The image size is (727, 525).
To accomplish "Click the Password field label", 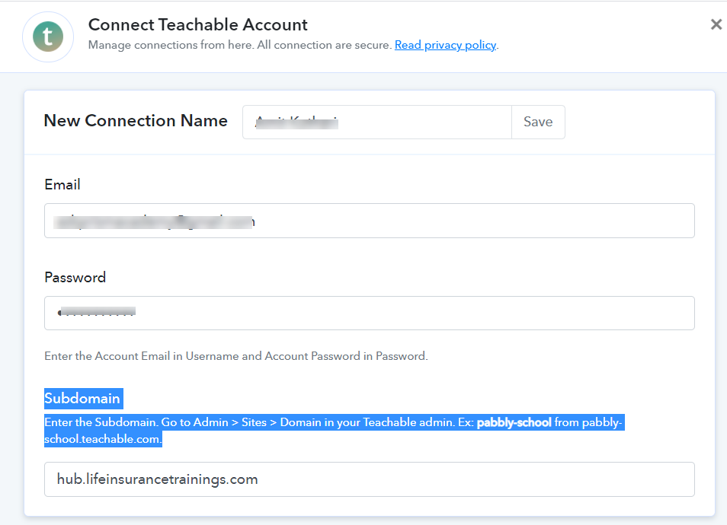I will tap(75, 277).
